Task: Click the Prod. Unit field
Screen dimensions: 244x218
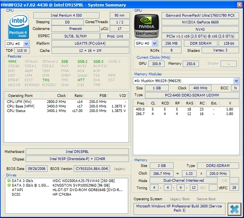Action: [x=115, y=36]
